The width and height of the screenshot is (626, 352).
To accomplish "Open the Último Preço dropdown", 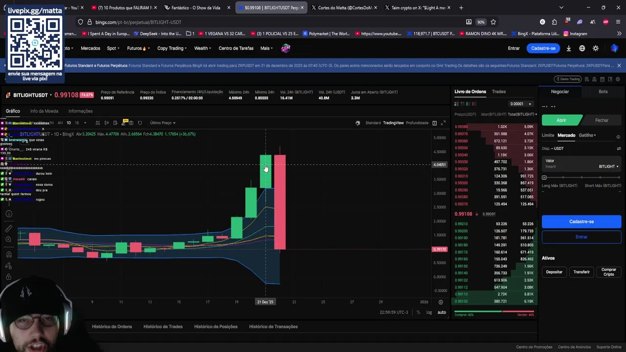I will (162, 123).
